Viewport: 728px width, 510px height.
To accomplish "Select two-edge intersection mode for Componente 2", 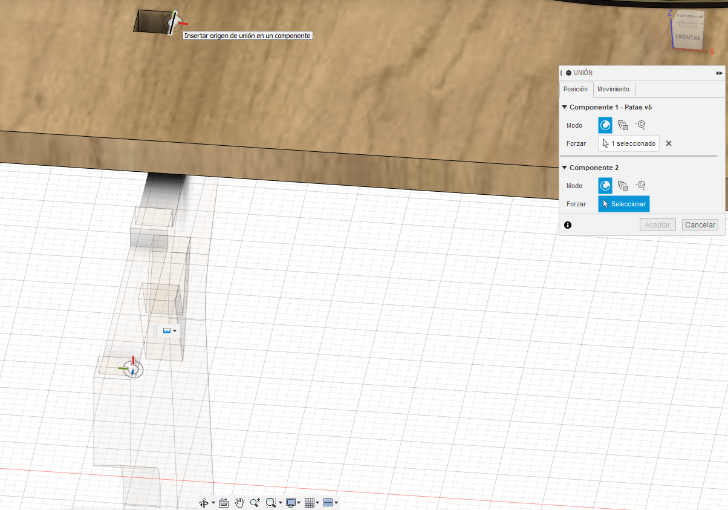I will 641,186.
